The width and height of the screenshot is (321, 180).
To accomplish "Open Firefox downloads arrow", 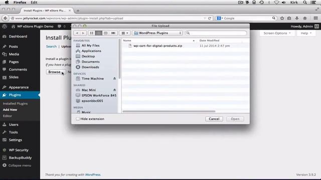I will click(297, 18).
